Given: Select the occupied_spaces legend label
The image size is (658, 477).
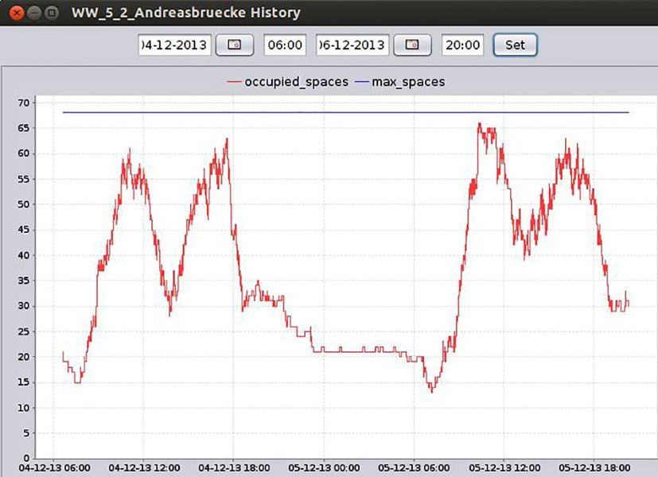Looking at the screenshot, I should point(296,82).
